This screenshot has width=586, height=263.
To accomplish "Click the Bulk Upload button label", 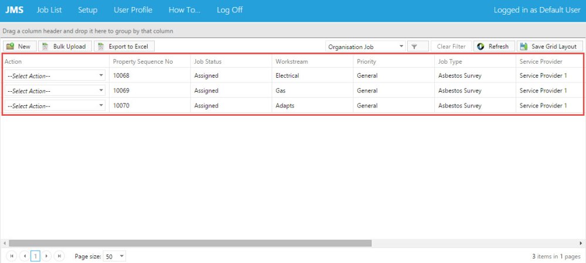I will coord(70,47).
